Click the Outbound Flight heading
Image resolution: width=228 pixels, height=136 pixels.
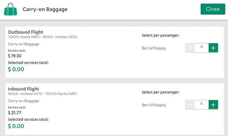[26, 32]
